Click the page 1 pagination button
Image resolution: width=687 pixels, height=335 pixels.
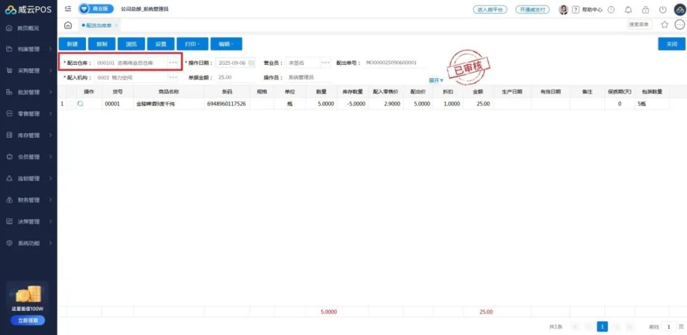pos(602,326)
